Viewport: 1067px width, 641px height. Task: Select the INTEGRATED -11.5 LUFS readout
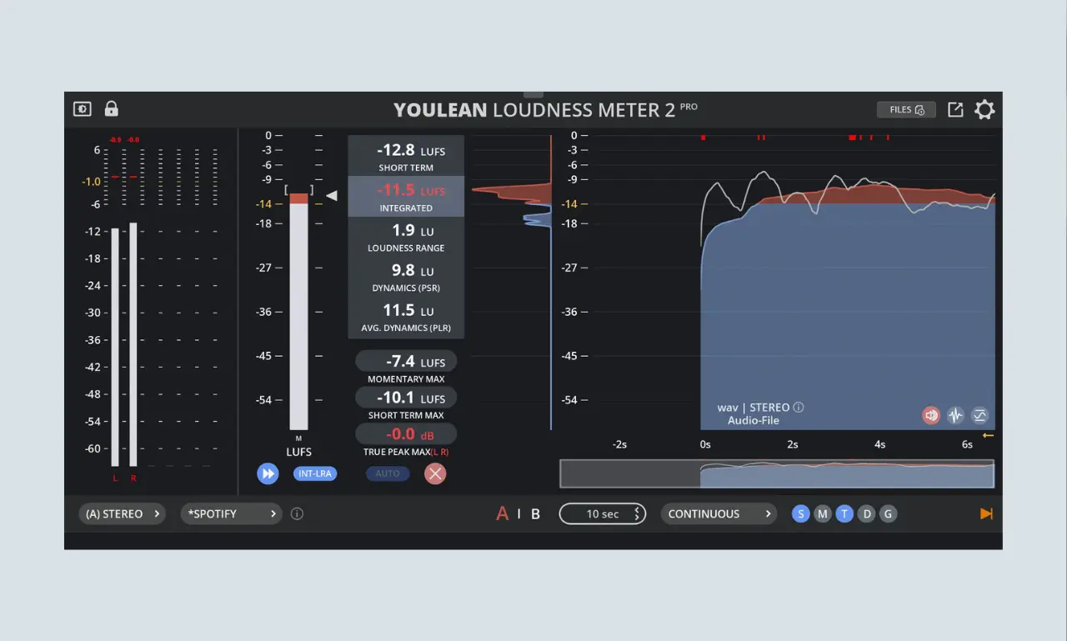406,197
